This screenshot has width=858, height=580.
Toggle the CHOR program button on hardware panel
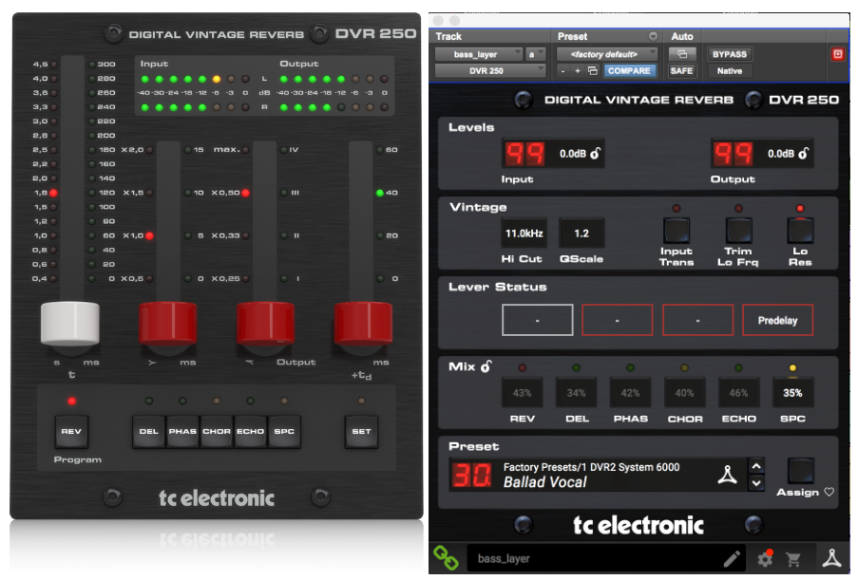[x=217, y=432]
